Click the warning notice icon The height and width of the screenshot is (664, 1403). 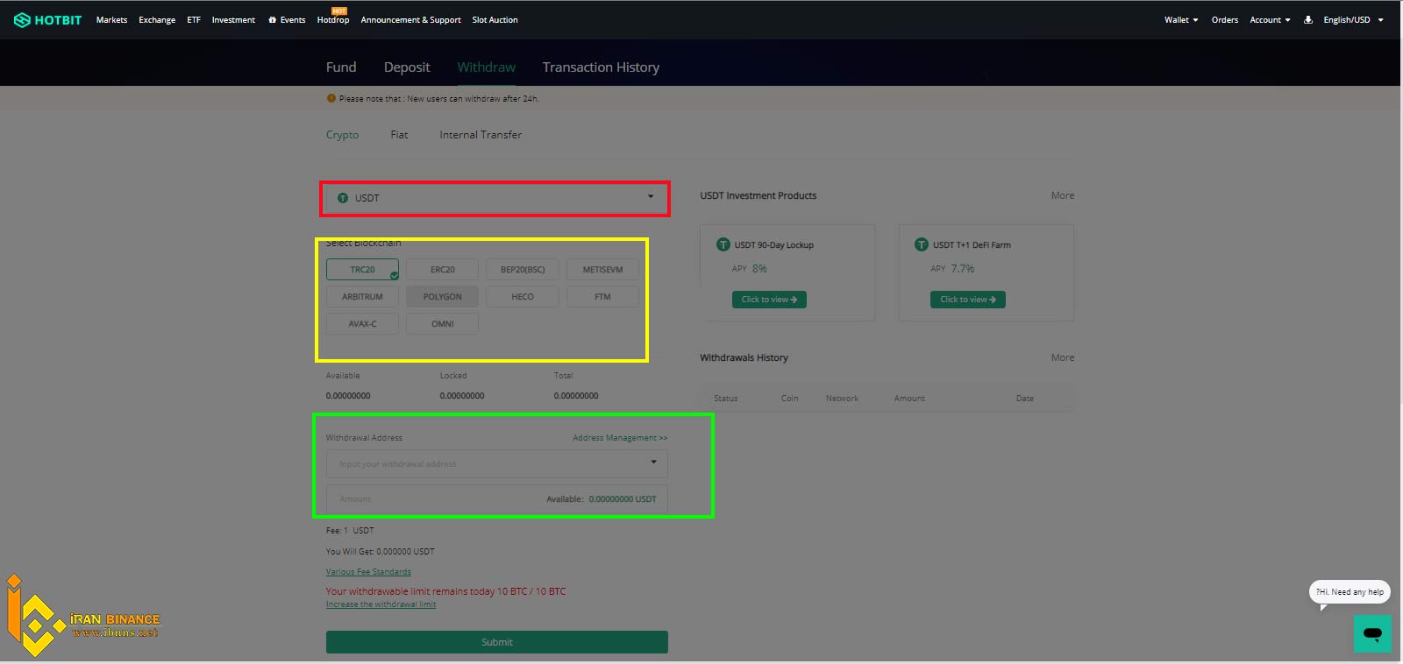tap(331, 98)
